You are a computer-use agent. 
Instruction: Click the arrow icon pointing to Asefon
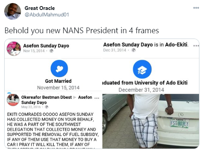click(x=74, y=97)
